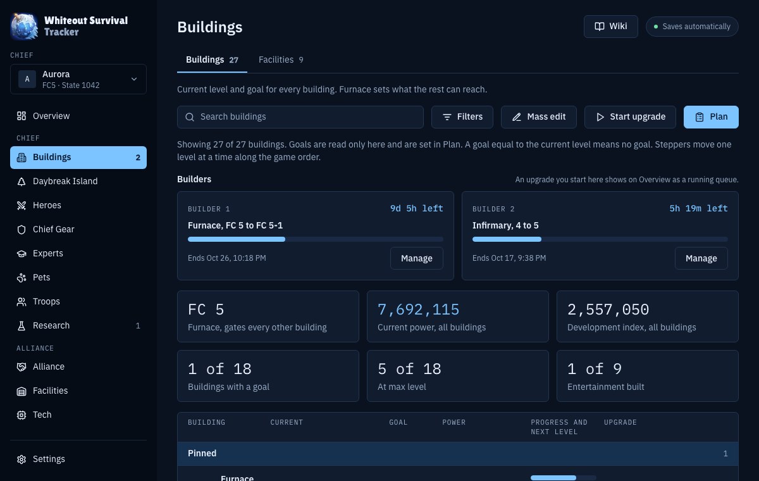
Task: Open Facilities in the Alliance sidebar group
Action: click(78, 391)
